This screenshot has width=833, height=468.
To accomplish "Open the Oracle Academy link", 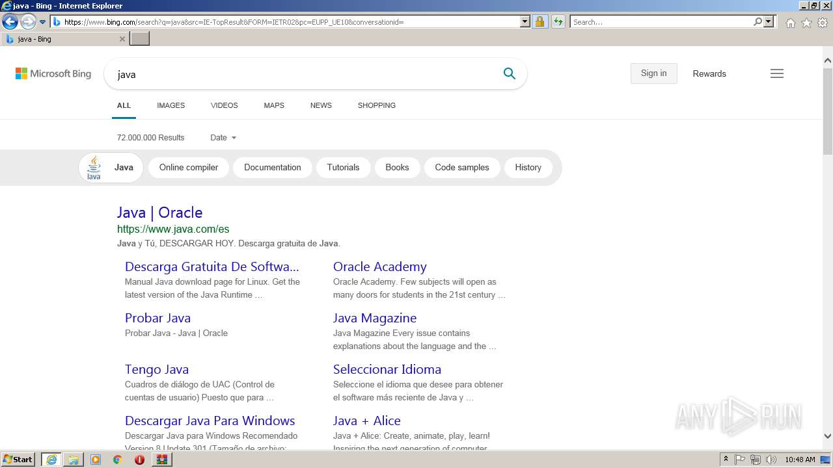I will pyautogui.click(x=380, y=266).
